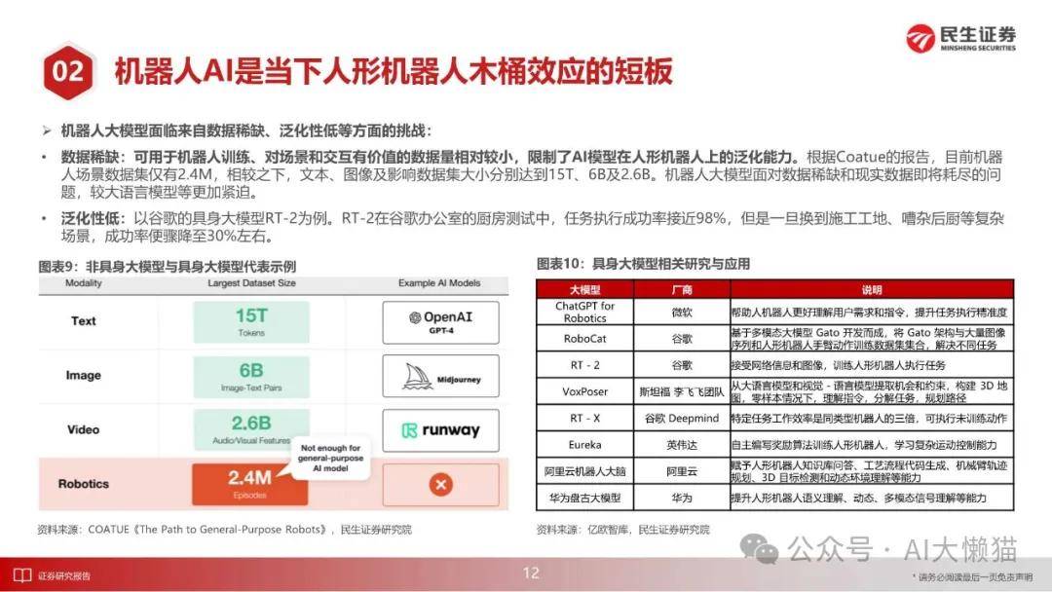Select the Text modality row label
The height and width of the screenshot is (592, 1052).
point(84,321)
